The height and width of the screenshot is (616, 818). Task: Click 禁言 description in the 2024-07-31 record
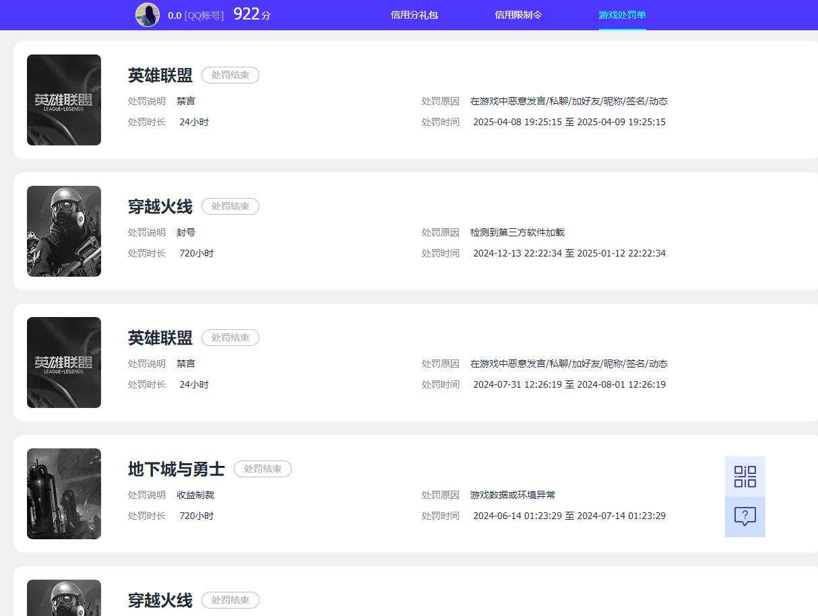186,364
